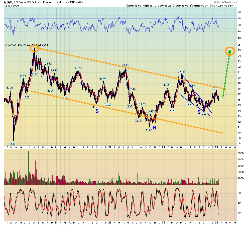Image resolution: width=248 pixels, height=225 pixels.
Task: Click the 26 tick on the price axis
Action: [x=239, y=45]
